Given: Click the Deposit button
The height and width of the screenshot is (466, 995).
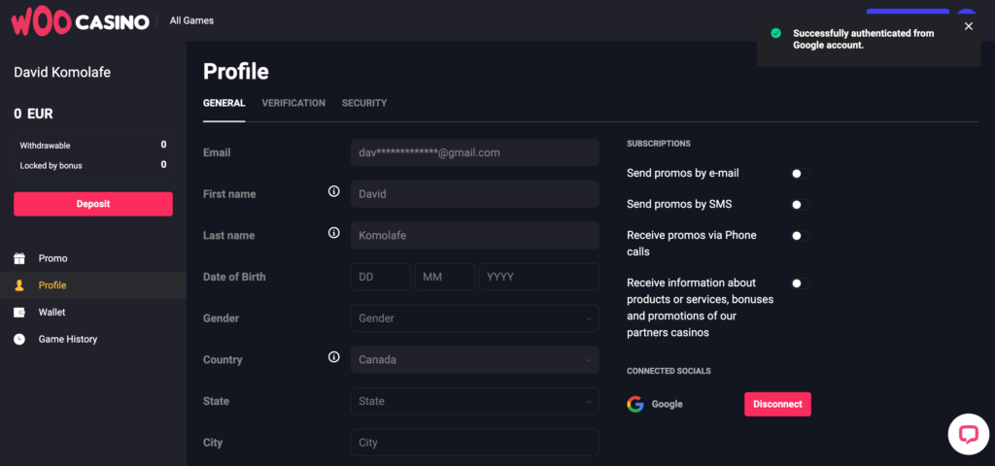Looking at the screenshot, I should [93, 204].
